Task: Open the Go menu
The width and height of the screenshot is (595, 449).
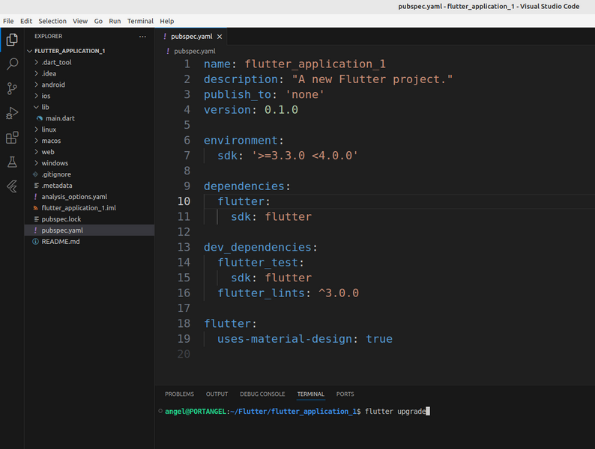Action: 98,21
